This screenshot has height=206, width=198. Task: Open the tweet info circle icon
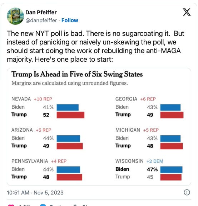tap(187, 192)
